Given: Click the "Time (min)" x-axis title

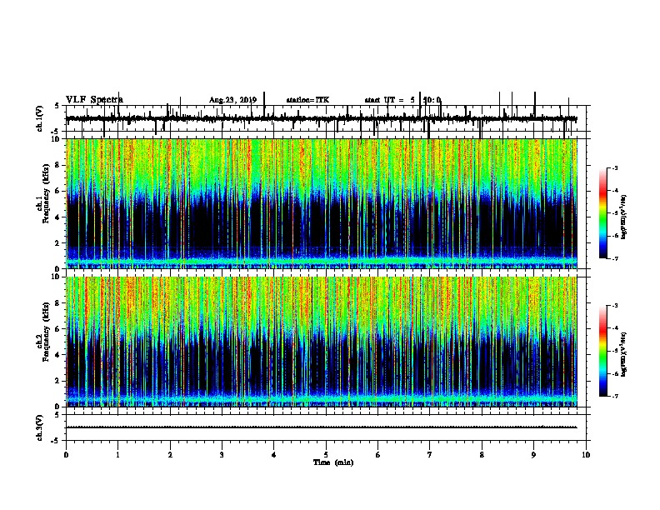Looking at the screenshot, I should click(333, 462).
